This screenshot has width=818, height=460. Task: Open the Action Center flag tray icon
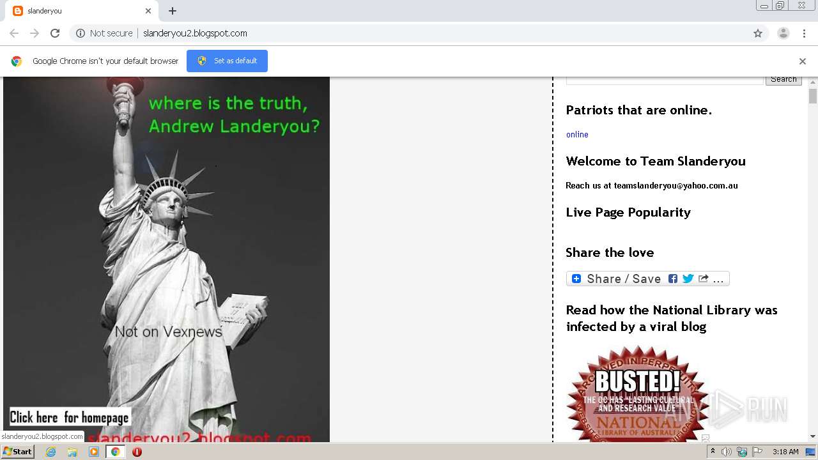point(757,452)
